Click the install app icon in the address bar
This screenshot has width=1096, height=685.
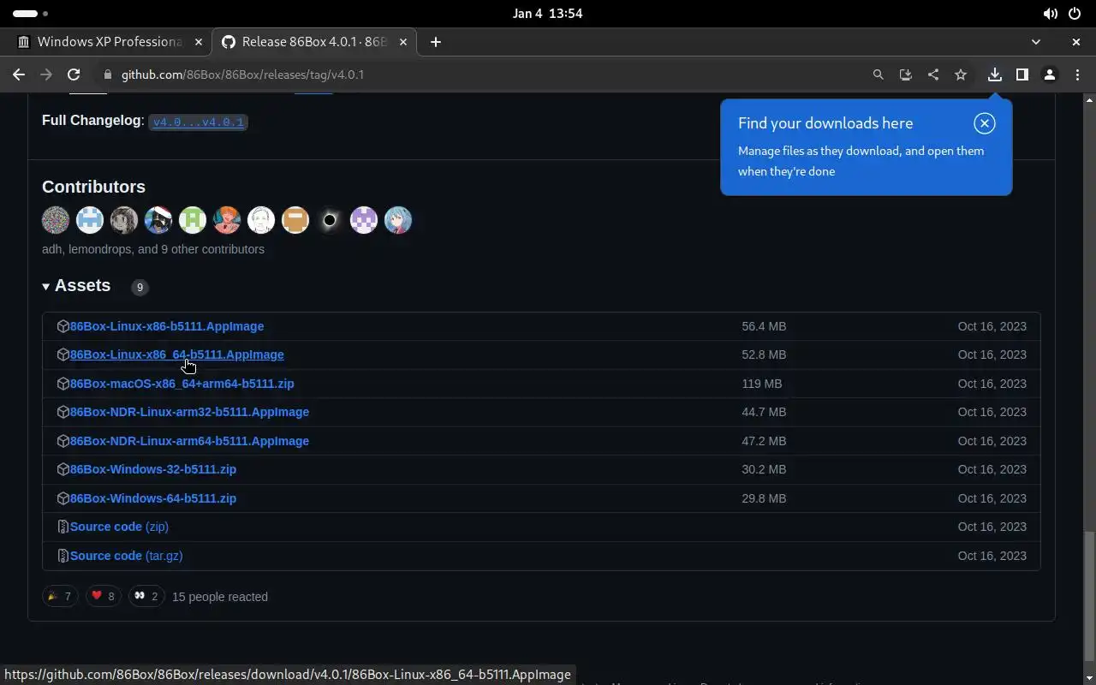click(905, 74)
